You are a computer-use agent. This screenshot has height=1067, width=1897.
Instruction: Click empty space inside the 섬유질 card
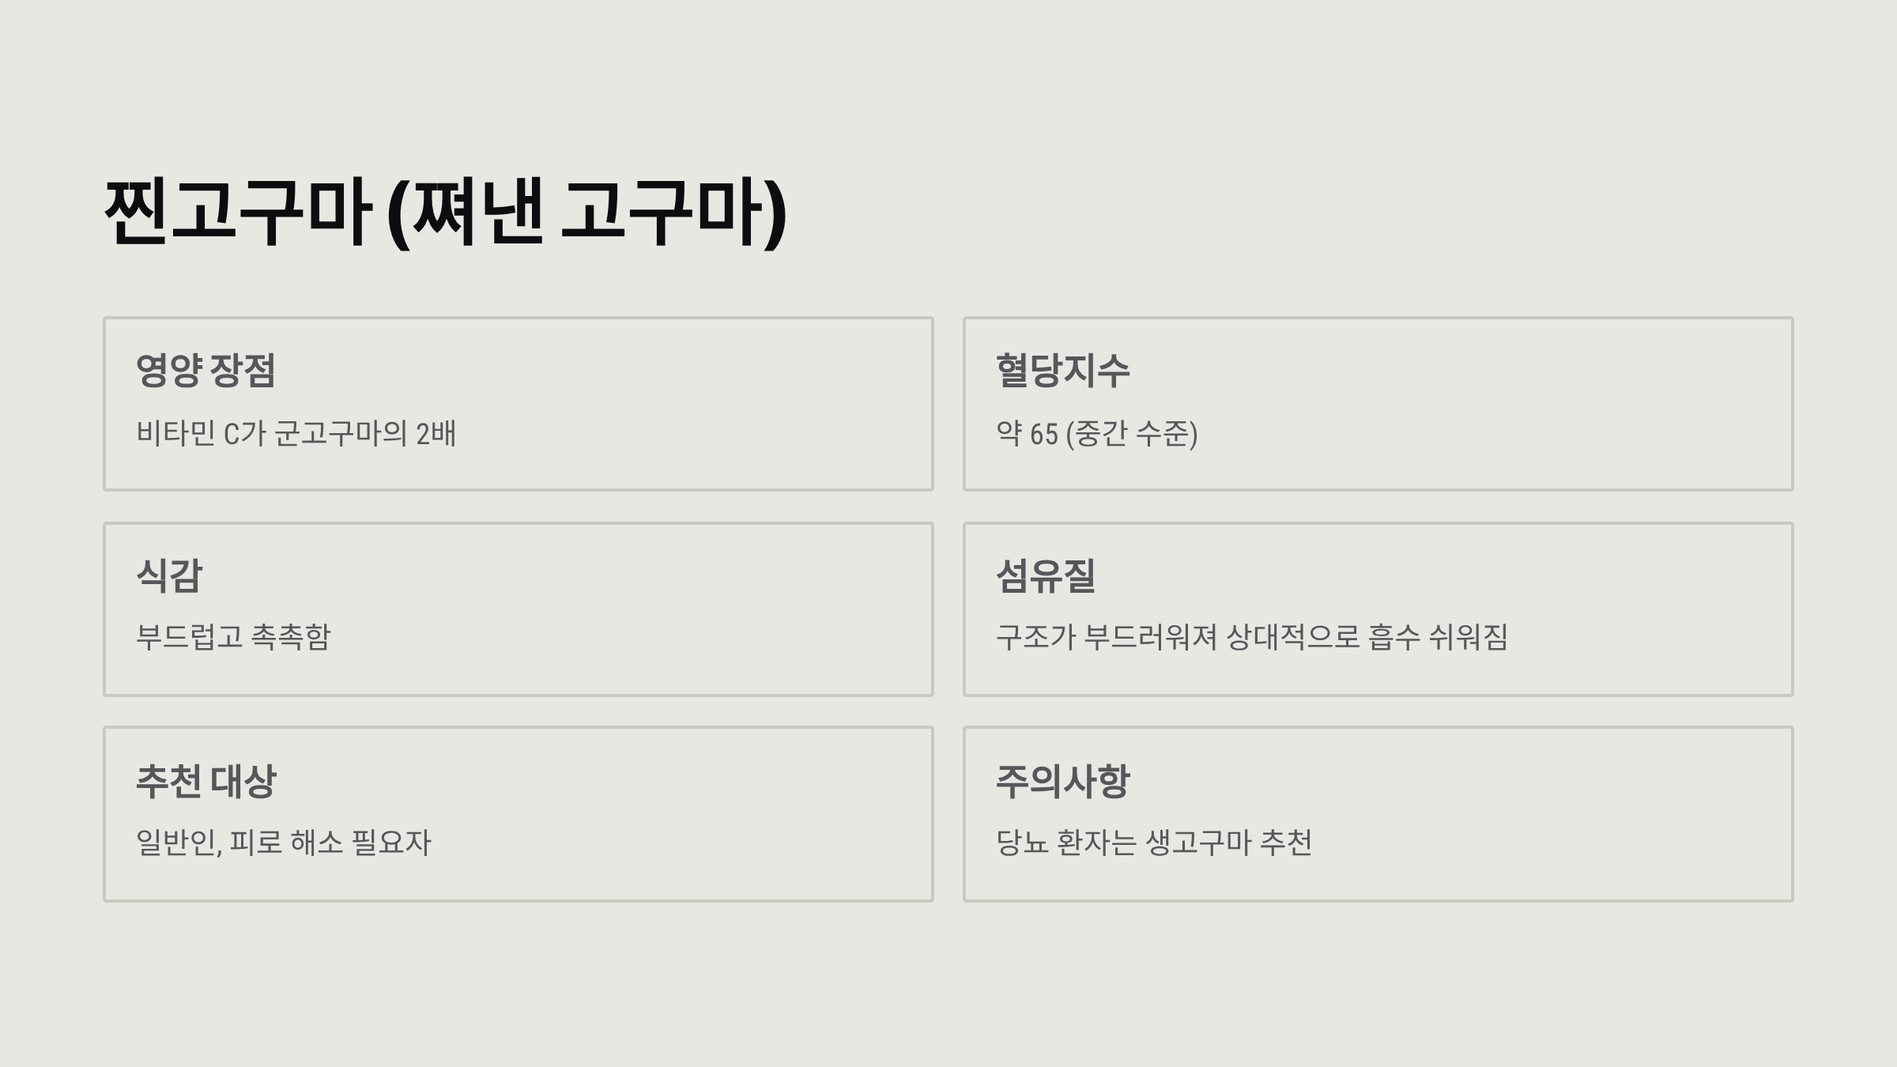click(1660, 585)
